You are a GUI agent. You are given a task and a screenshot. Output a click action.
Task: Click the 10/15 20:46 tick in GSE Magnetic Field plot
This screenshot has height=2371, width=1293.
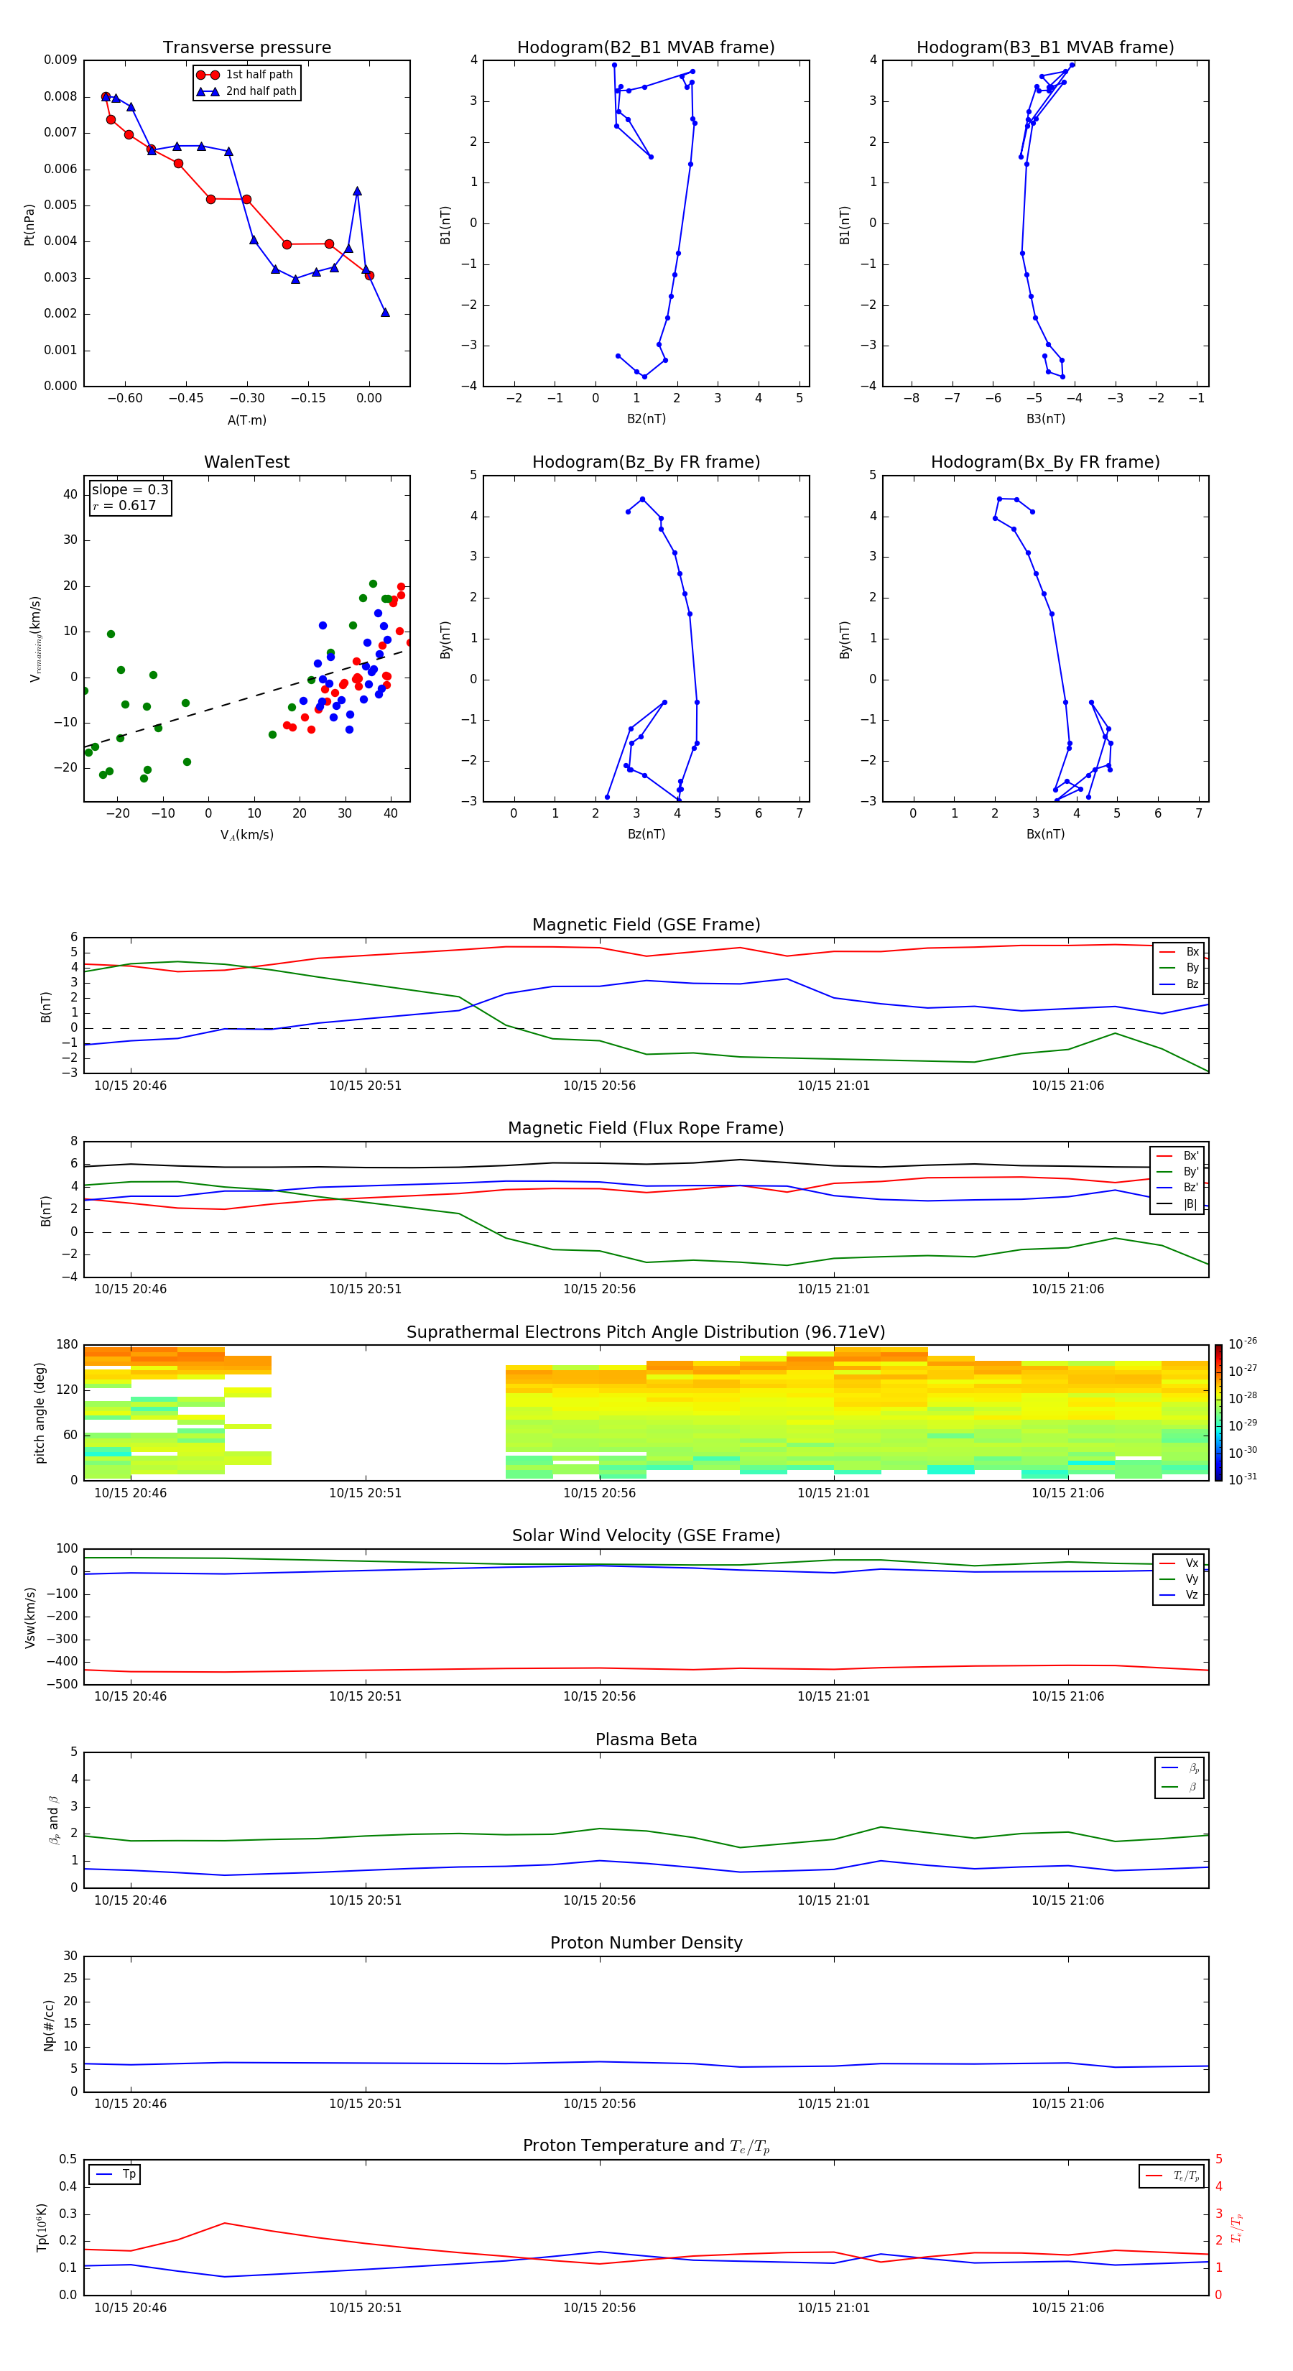(x=131, y=1085)
